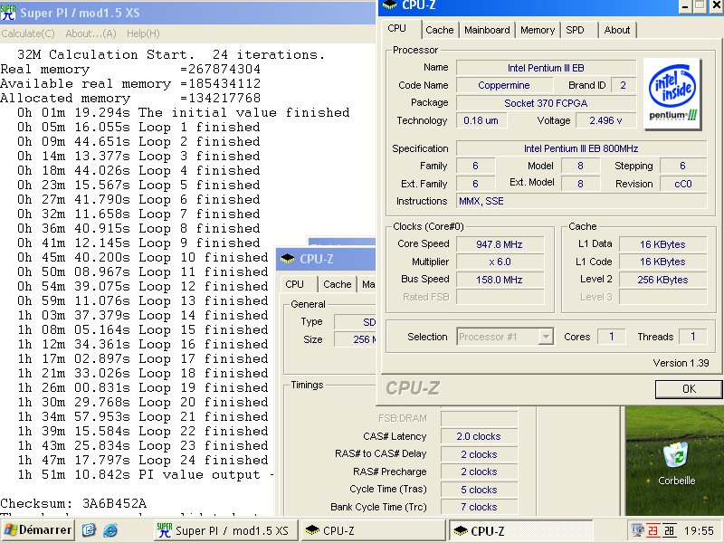Click the L1 Data value 16 KBytes

662,244
